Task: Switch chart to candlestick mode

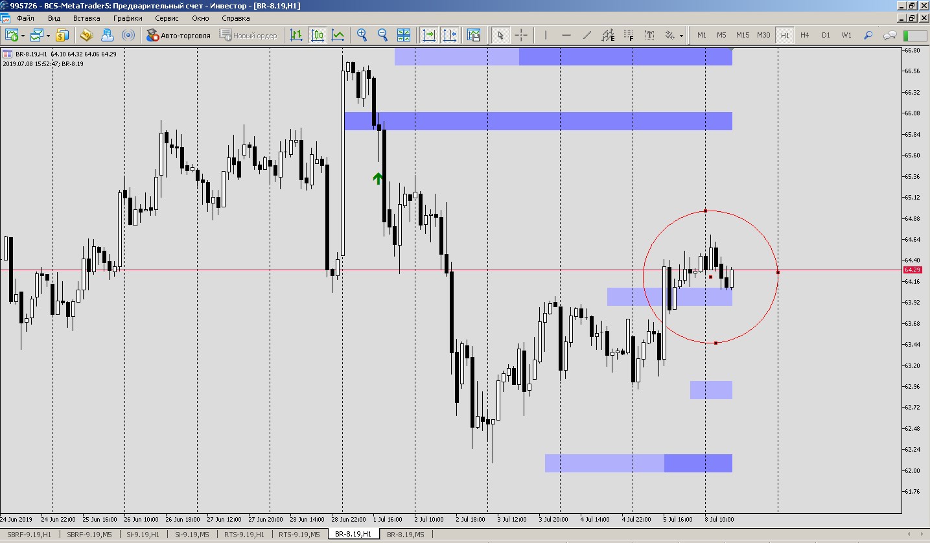Action: (x=318, y=35)
